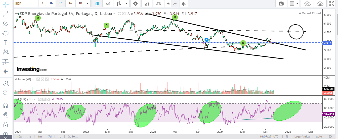
Task: Click the EDP symbol search field
Action: coord(26,4)
